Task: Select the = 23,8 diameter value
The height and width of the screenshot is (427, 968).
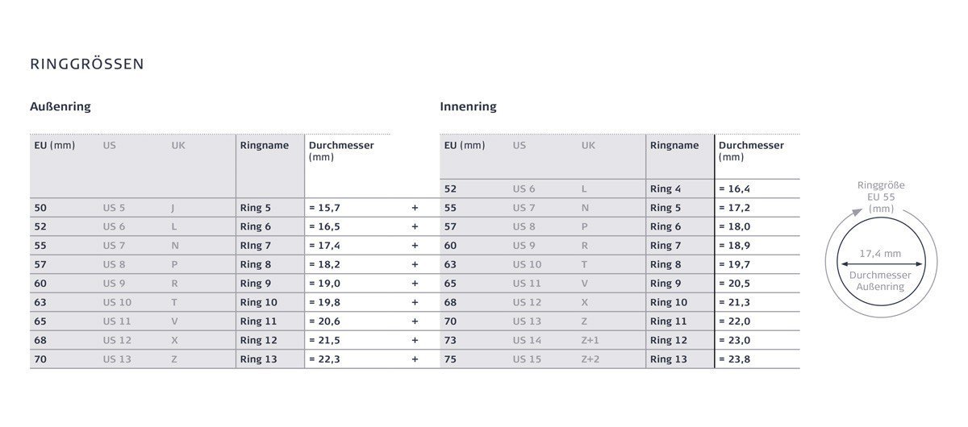Action: click(x=734, y=359)
